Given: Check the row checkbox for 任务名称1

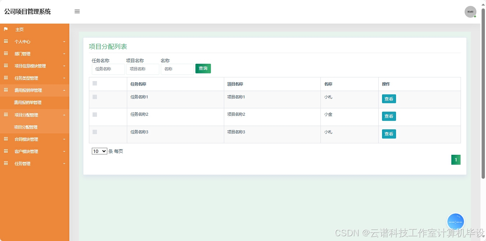Looking at the screenshot, I should [95, 97].
